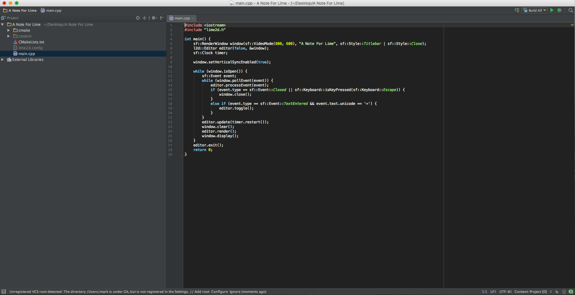
Task: Fold the first #include line marker
Action: (x=183, y=25)
